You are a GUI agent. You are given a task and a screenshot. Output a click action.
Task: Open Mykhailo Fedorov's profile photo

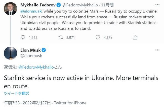coord(10,9)
